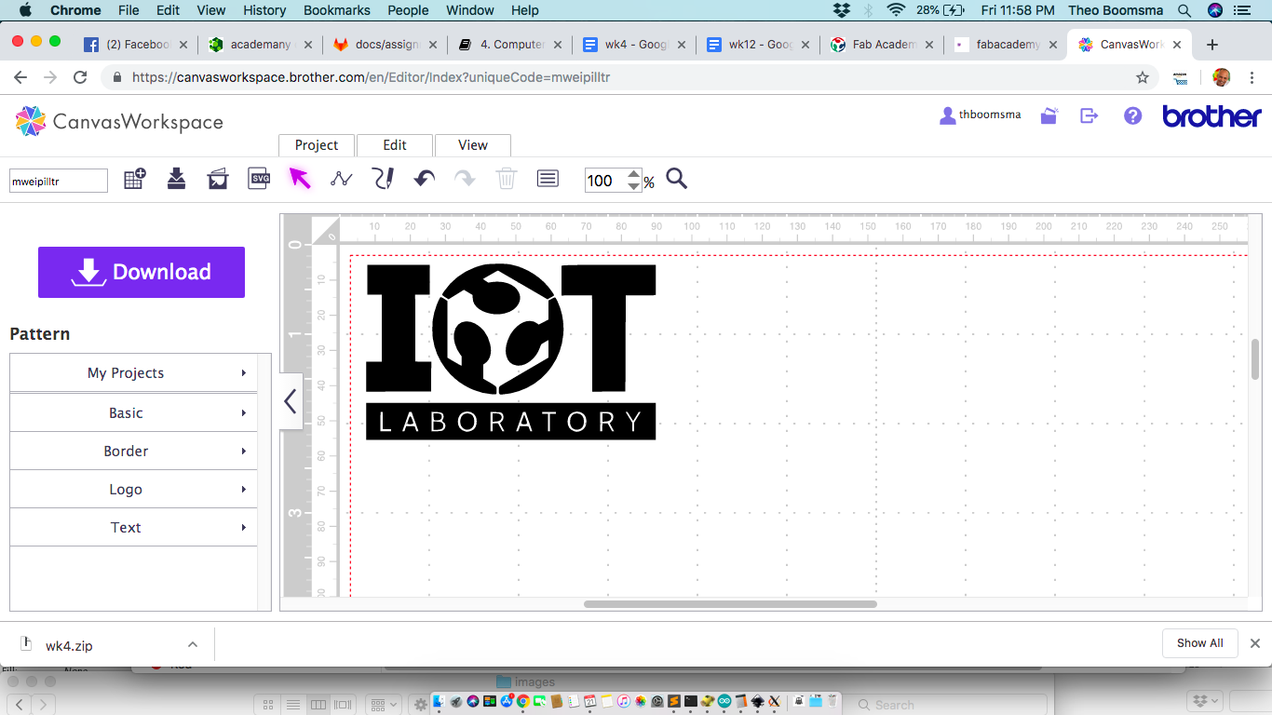Switch to the Fab Academy browser tab
The image size is (1272, 715).
point(881,45)
